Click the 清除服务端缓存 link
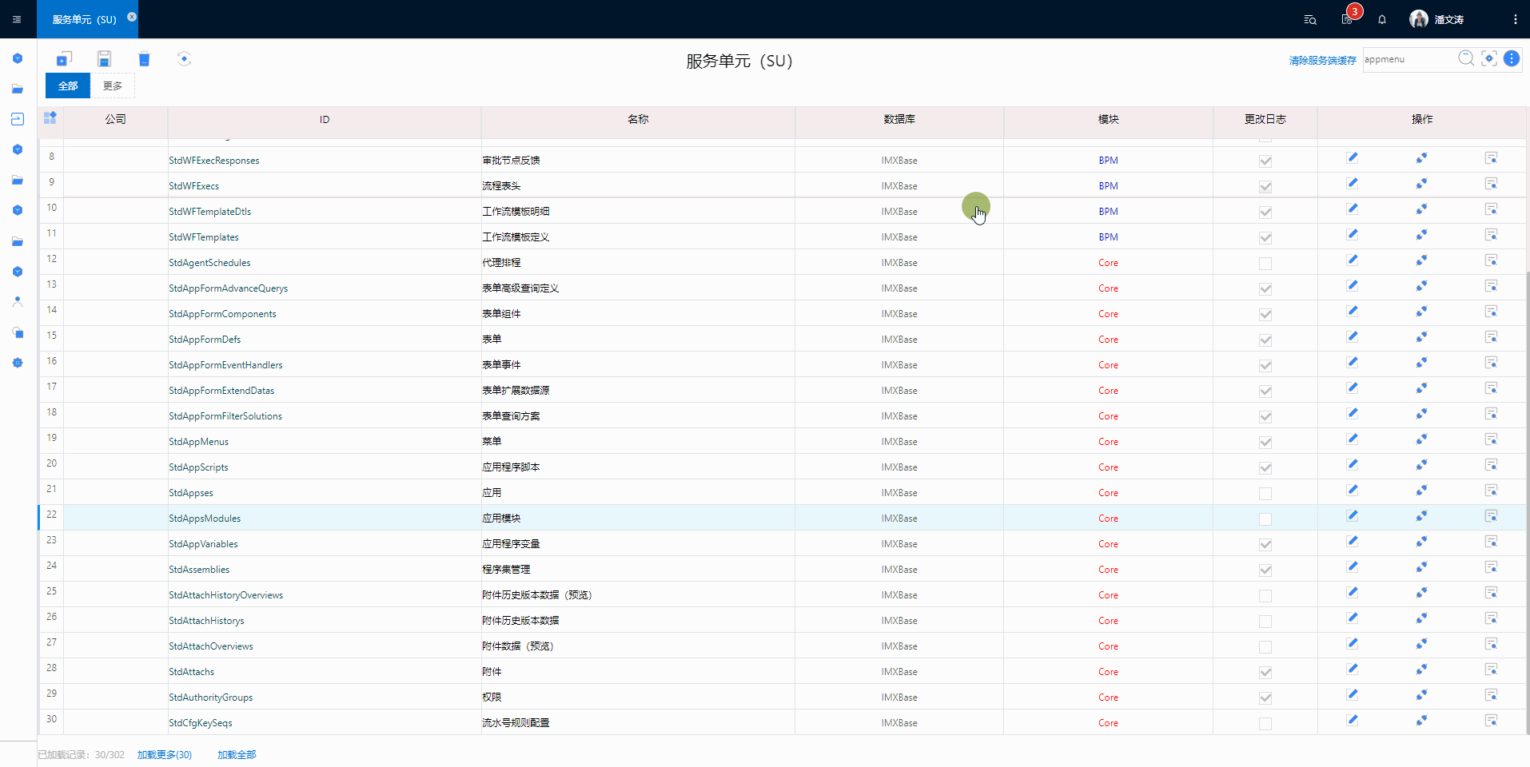The height and width of the screenshot is (767, 1530). [x=1322, y=61]
